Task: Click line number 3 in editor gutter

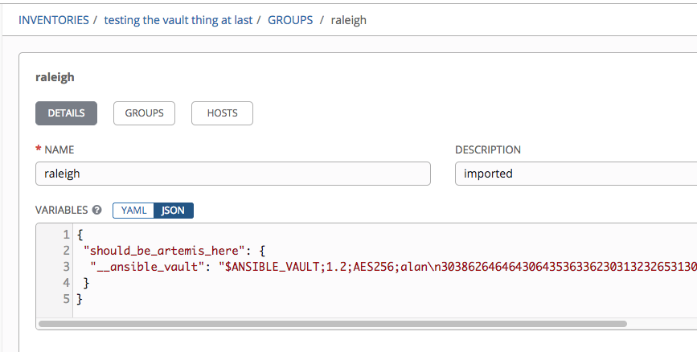Action: pos(66,267)
